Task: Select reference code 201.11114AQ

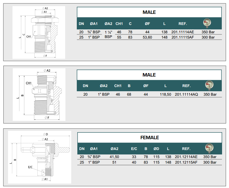Action: (186, 95)
